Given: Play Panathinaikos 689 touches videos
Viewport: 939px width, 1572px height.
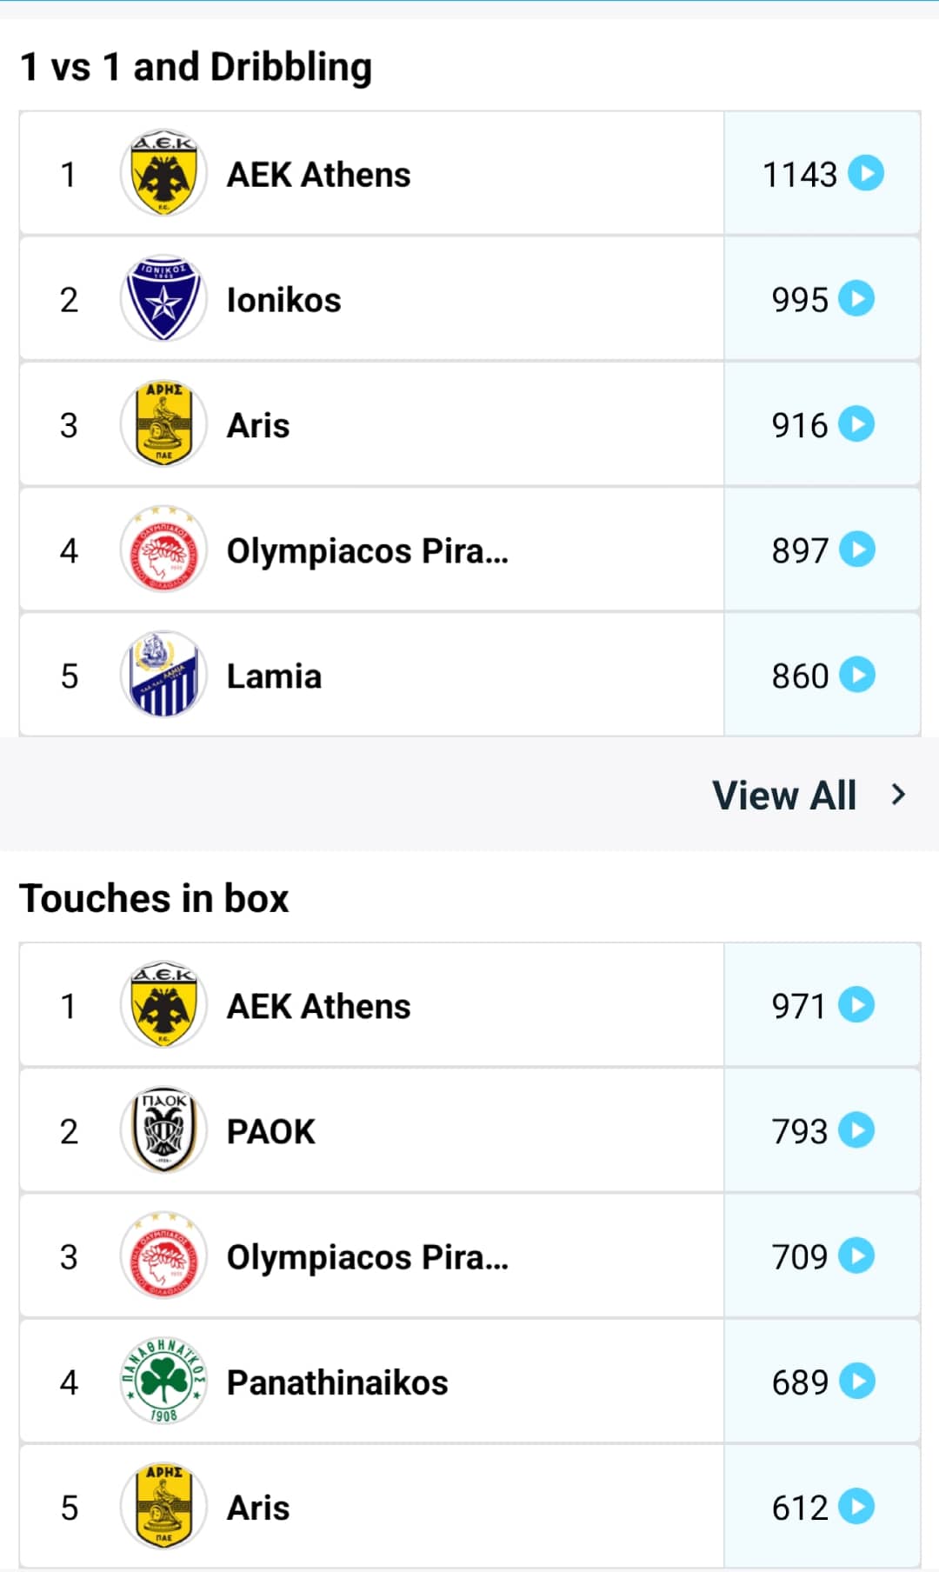Looking at the screenshot, I should pyautogui.click(x=856, y=1382).
